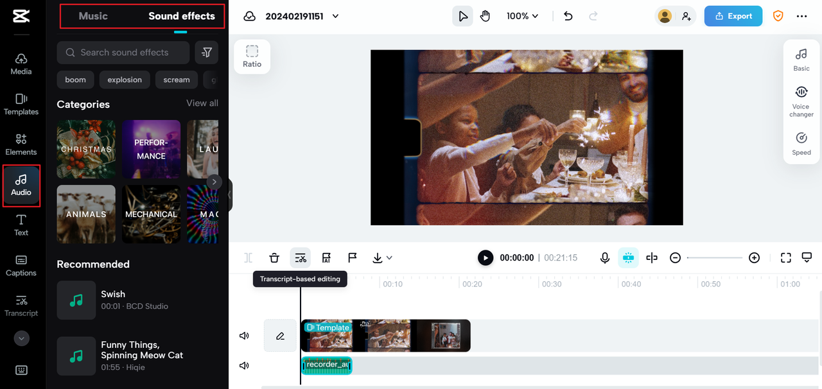Viewport: 822px width, 389px height.
Task: Click the AI text tool icon
Action: point(326,258)
